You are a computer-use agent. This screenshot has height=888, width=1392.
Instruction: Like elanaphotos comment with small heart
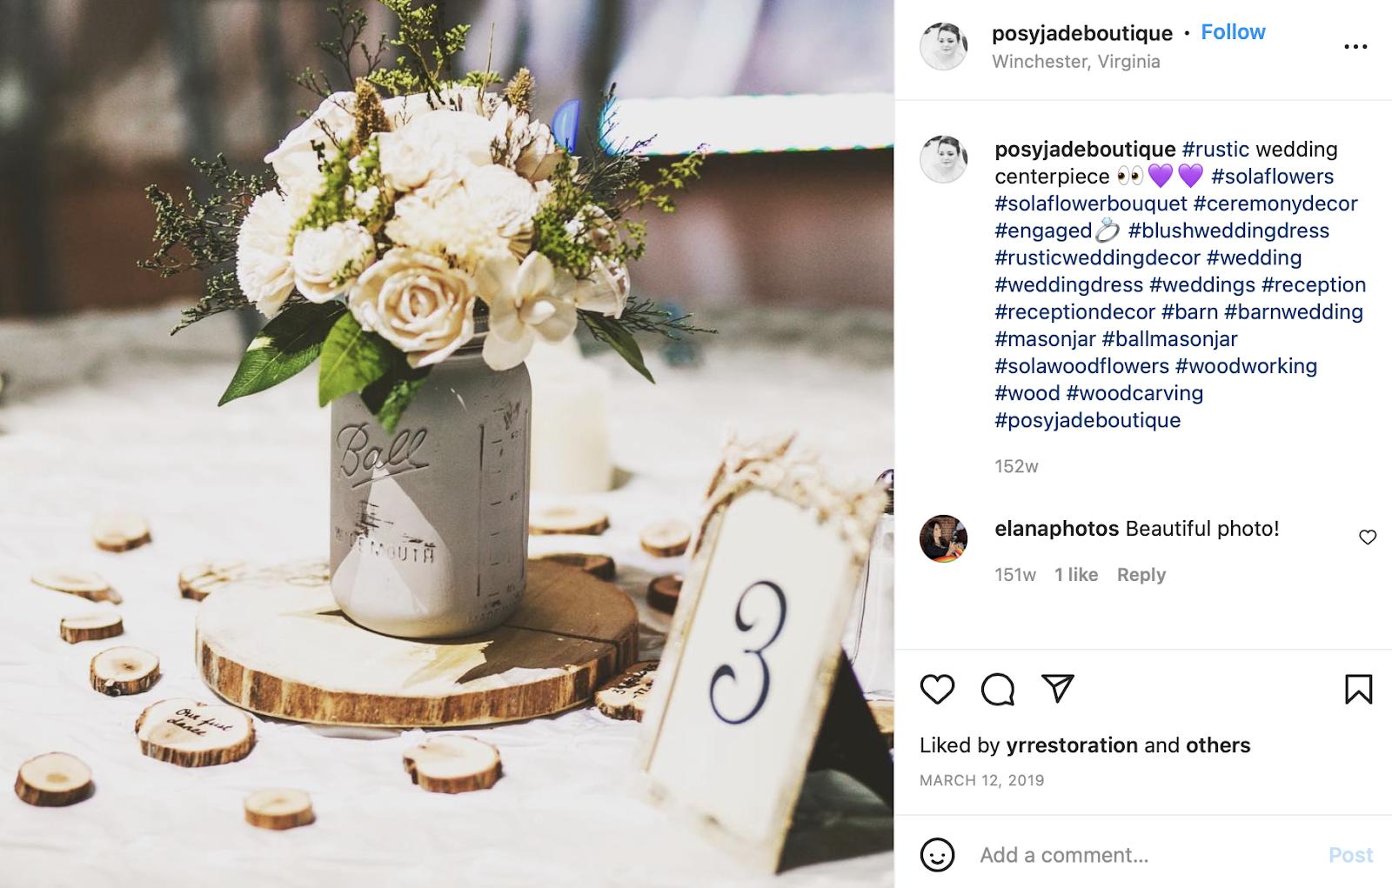pos(1368,537)
